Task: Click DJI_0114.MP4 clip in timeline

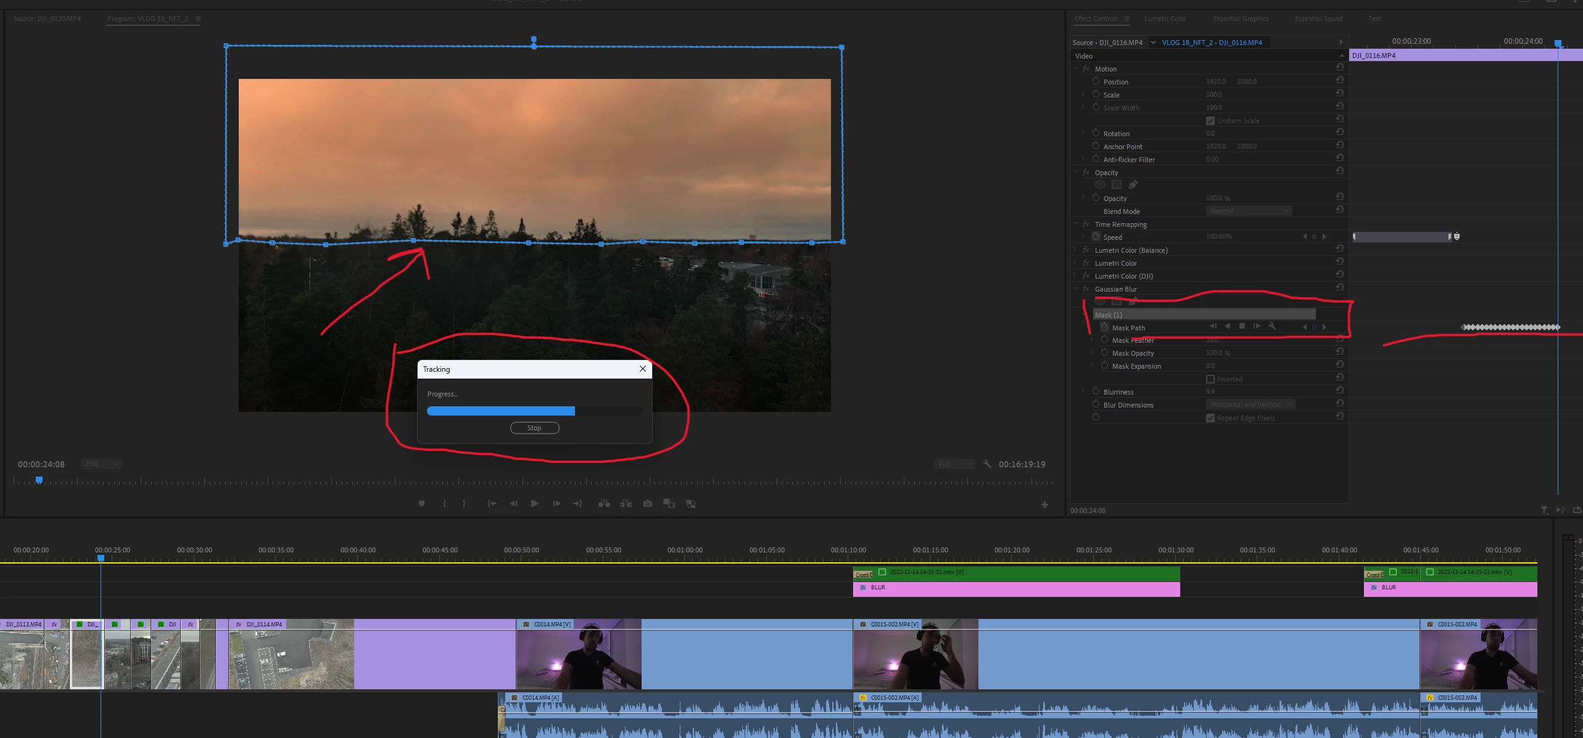Action: tap(290, 655)
